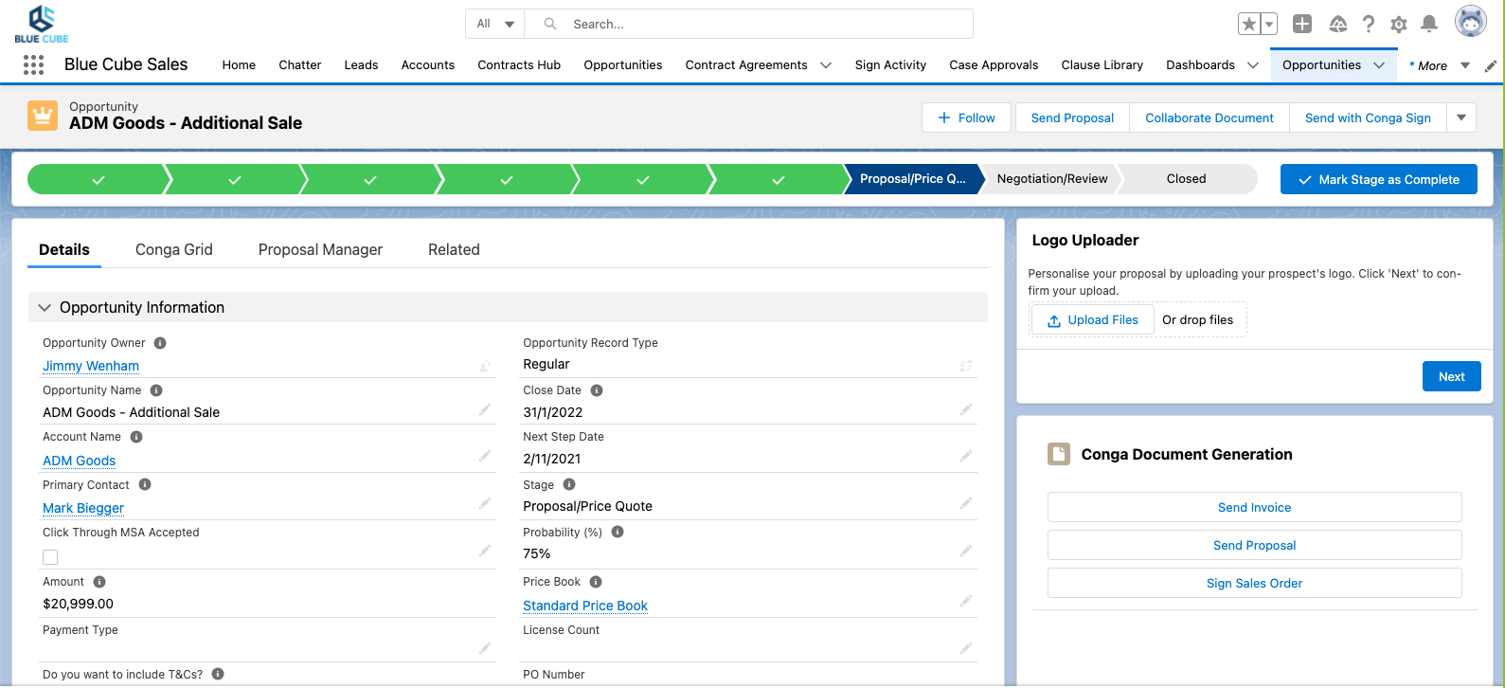
Task: Expand the Dashboards menu chevron
Action: point(1253,65)
